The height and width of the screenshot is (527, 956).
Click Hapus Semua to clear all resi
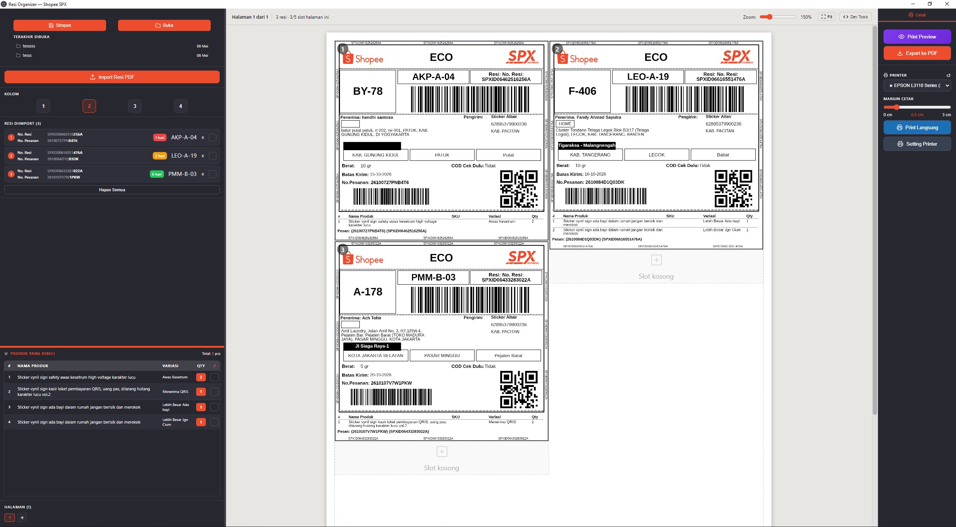(112, 190)
